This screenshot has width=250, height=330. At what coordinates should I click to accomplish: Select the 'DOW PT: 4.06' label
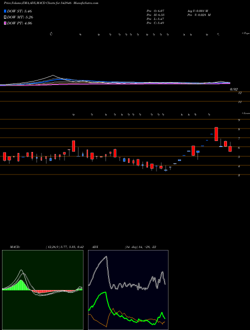(x=19, y=23)
